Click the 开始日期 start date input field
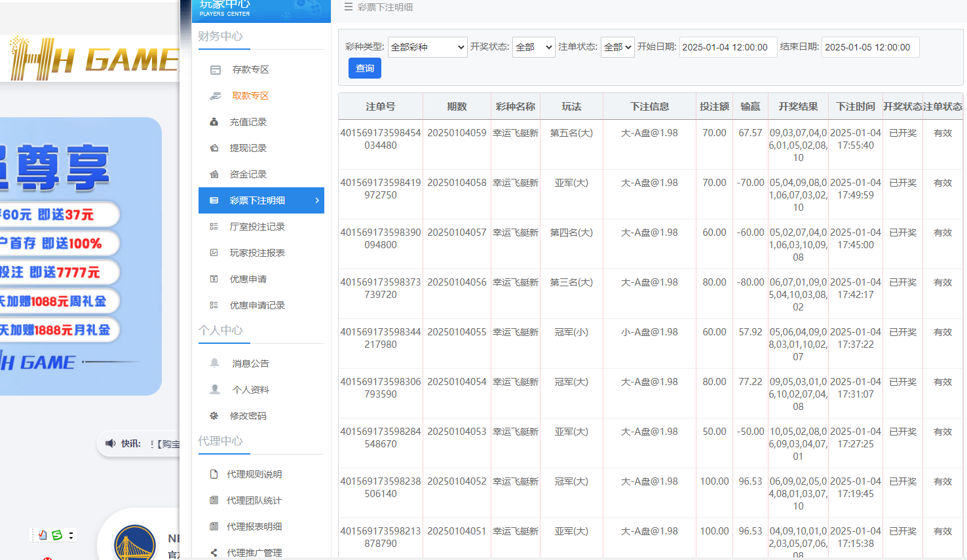 pyautogui.click(x=728, y=47)
